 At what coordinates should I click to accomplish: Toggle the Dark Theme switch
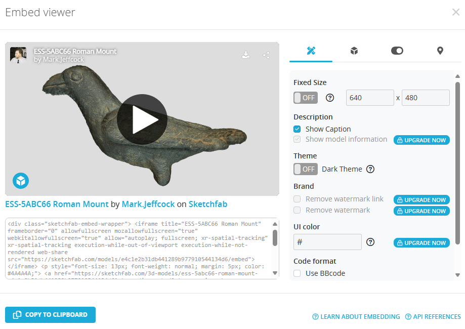coord(306,169)
